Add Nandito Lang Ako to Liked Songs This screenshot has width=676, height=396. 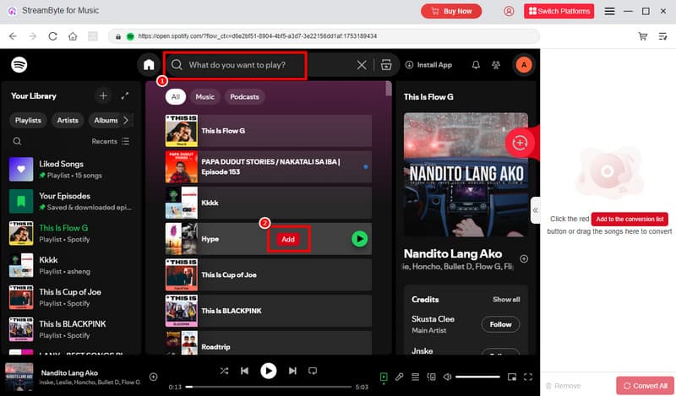pyautogui.click(x=524, y=259)
